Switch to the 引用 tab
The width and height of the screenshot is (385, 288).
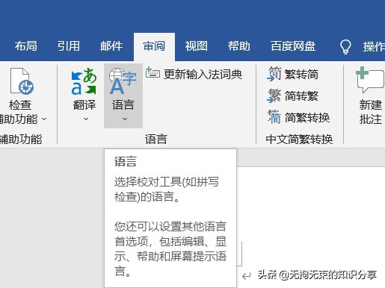tap(69, 46)
